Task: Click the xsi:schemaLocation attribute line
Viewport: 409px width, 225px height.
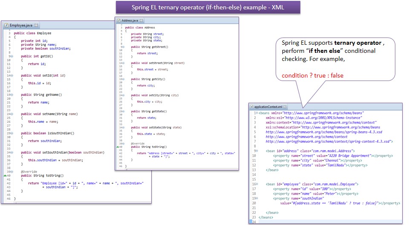Action: click(x=323, y=127)
